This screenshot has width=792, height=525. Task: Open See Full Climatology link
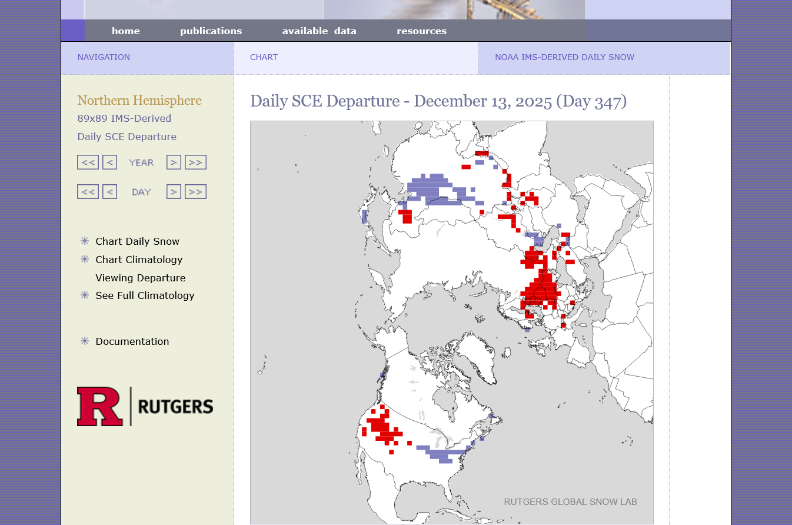(145, 295)
